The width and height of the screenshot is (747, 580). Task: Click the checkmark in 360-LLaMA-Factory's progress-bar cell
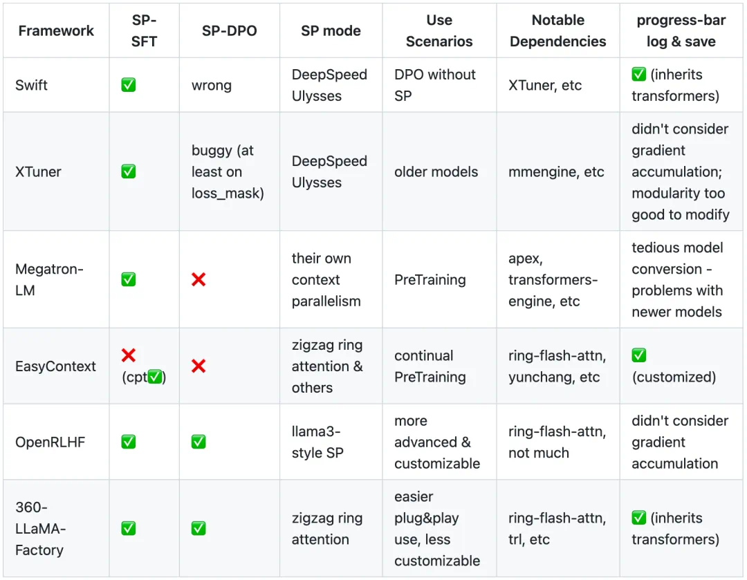click(639, 518)
